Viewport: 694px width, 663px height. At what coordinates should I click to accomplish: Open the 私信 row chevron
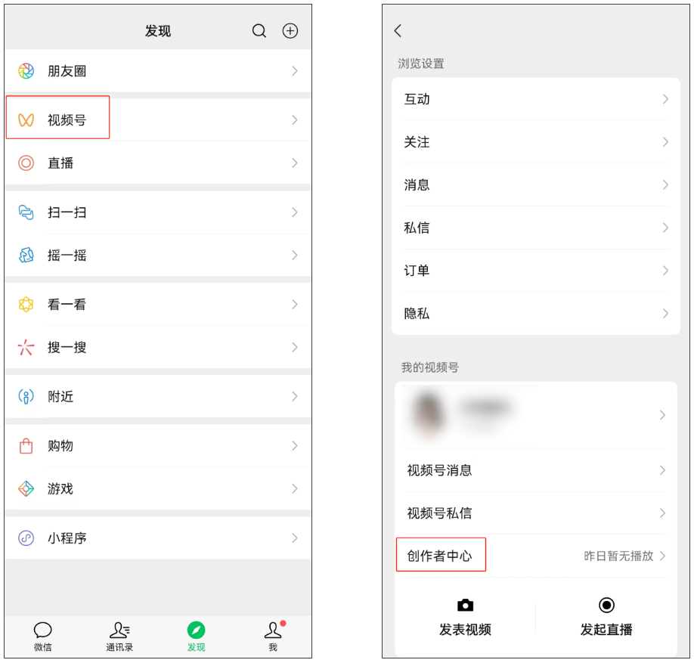tap(665, 228)
